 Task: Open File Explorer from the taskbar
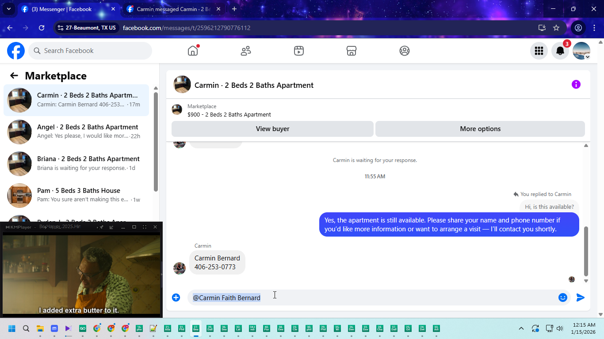(40, 328)
